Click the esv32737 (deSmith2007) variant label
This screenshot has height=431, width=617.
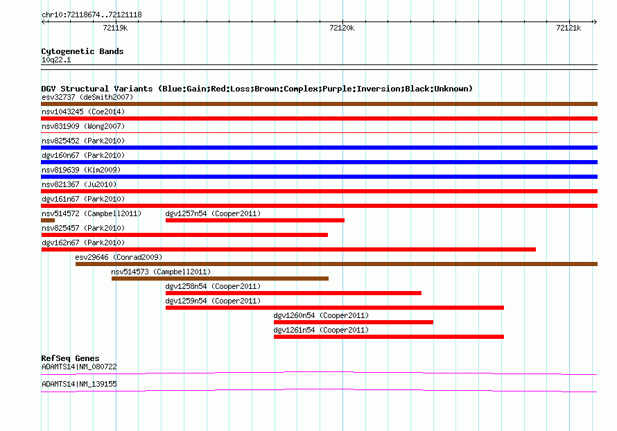click(87, 97)
